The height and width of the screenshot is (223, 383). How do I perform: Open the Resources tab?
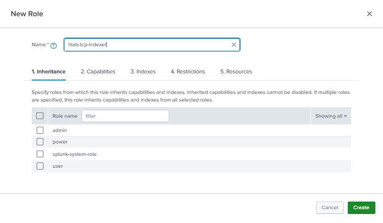click(x=236, y=71)
